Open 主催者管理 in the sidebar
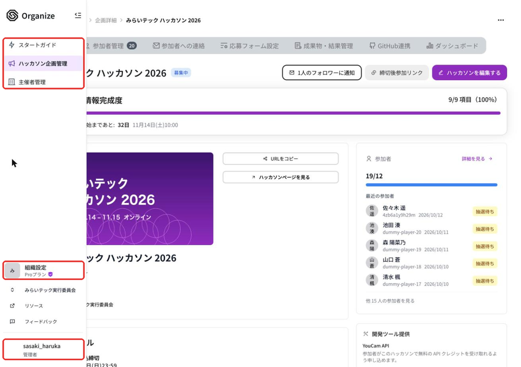 pyautogui.click(x=43, y=82)
